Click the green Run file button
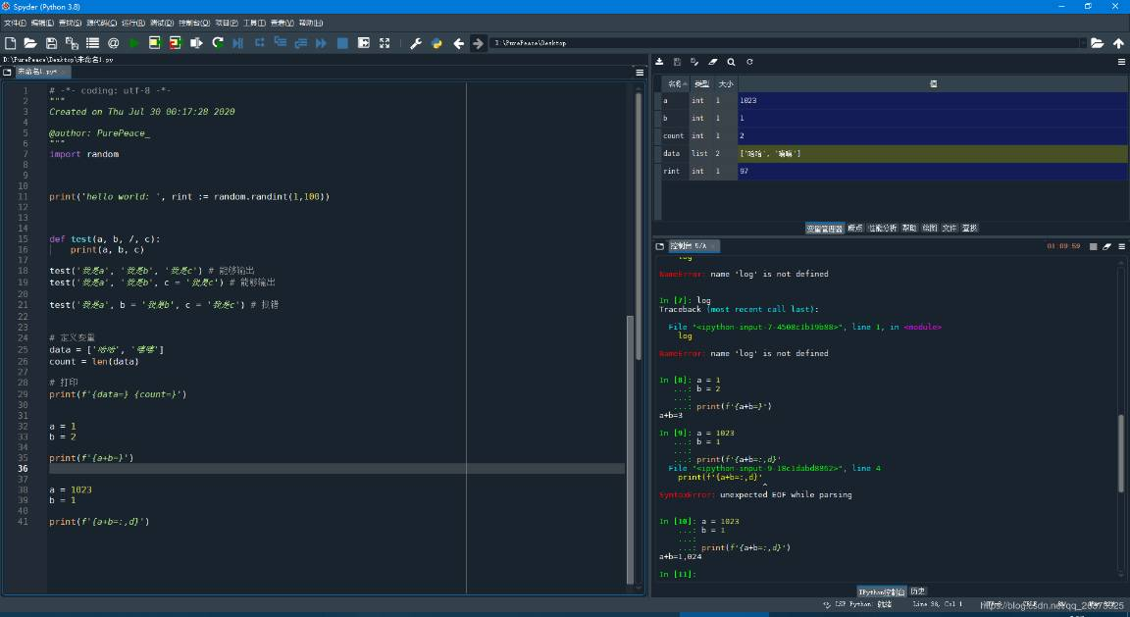 click(134, 43)
